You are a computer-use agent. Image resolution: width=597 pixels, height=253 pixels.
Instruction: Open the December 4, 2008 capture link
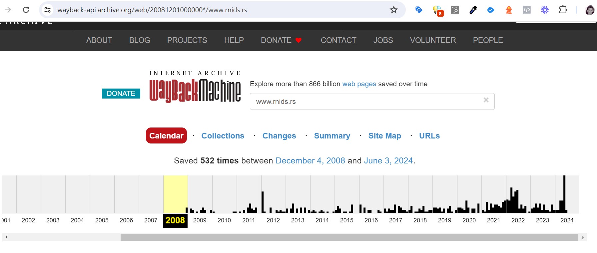point(310,161)
